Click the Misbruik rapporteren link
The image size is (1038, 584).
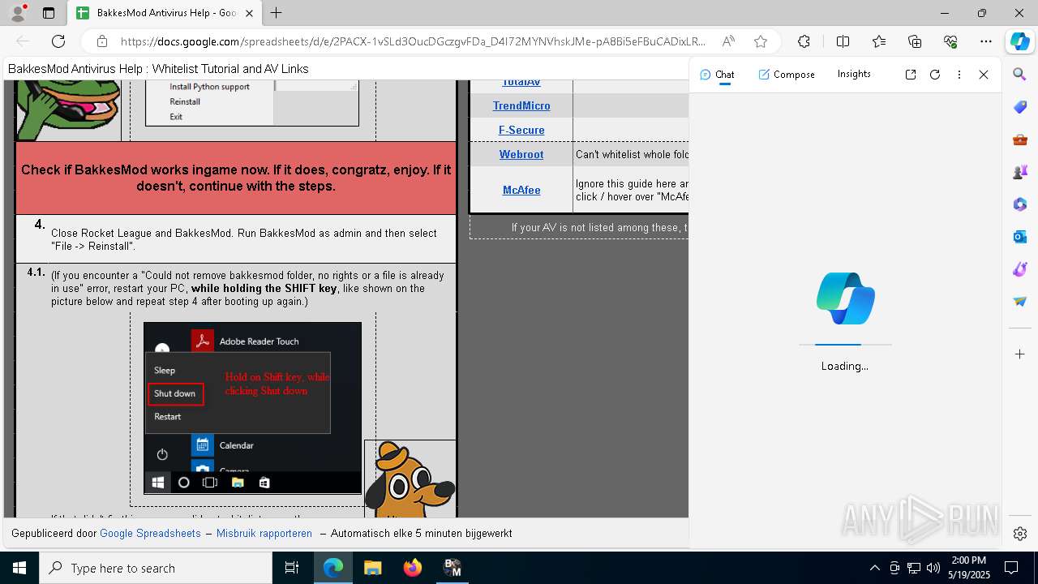[x=264, y=534]
